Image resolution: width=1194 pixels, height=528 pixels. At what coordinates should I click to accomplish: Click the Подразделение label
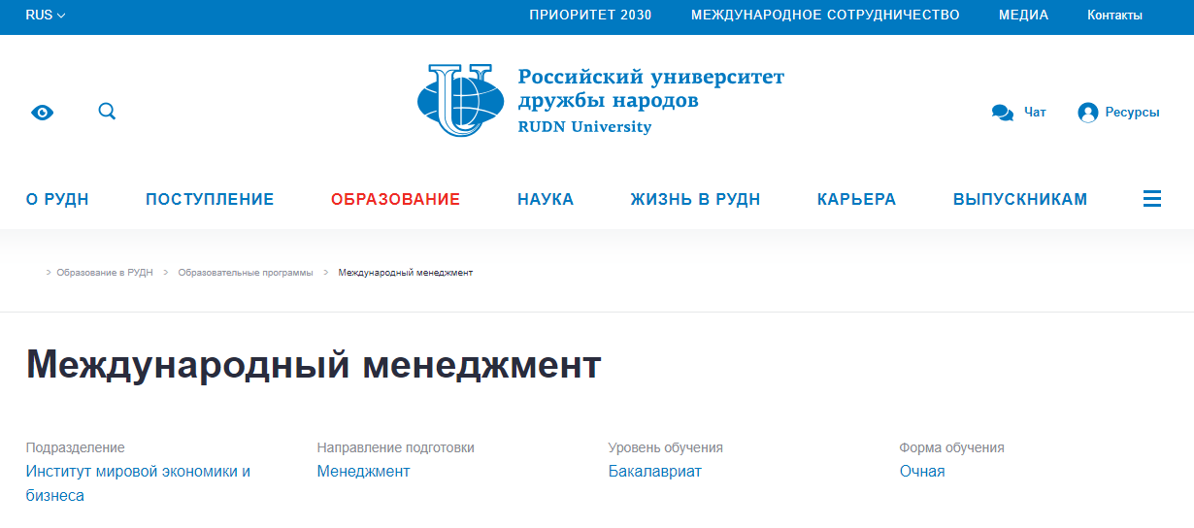coord(76,448)
